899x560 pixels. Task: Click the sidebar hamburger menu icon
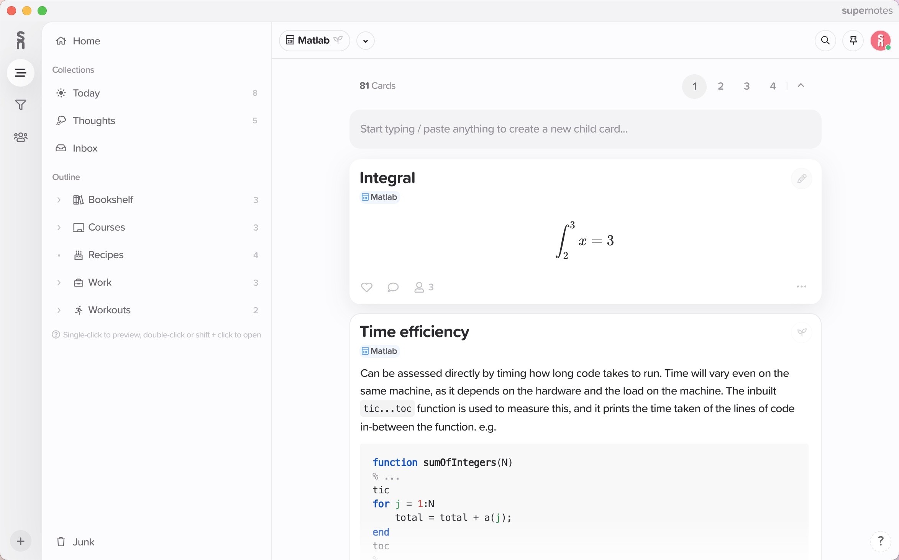click(x=20, y=72)
